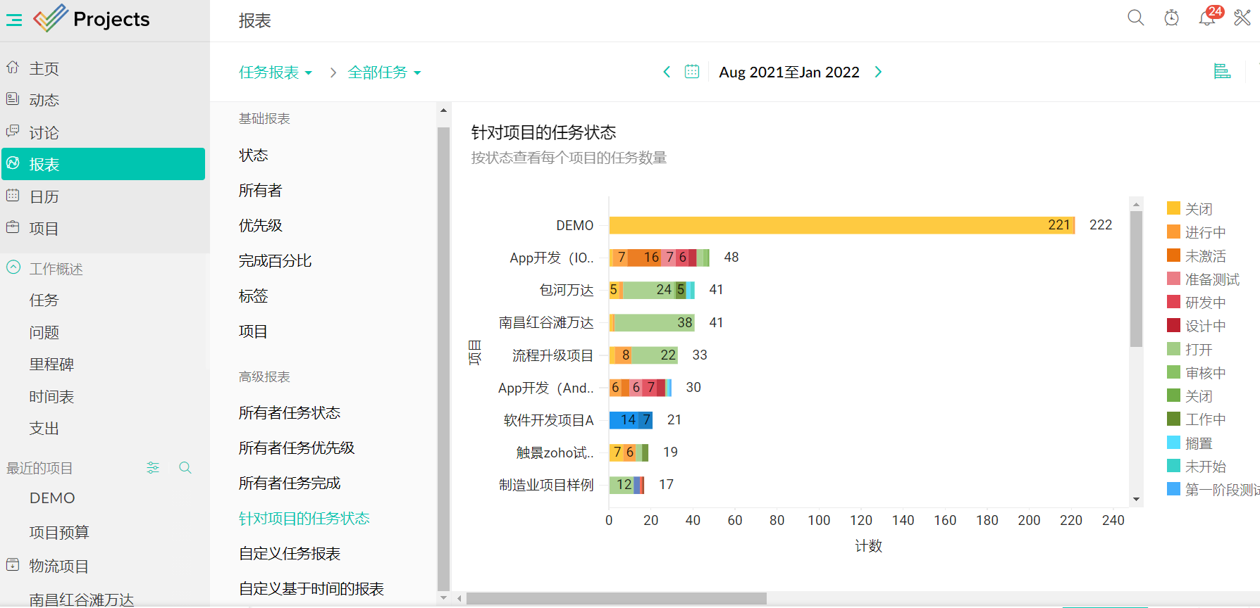Viewport: 1260px width, 608px height.
Task: Open the timer stopwatch icon
Action: (x=1171, y=18)
